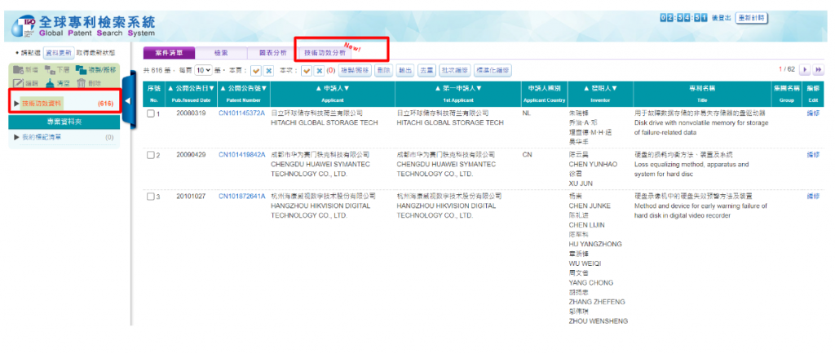Screen dimensions: 835x354
Task: Open patent link CN101872641A
Action: tap(241, 197)
